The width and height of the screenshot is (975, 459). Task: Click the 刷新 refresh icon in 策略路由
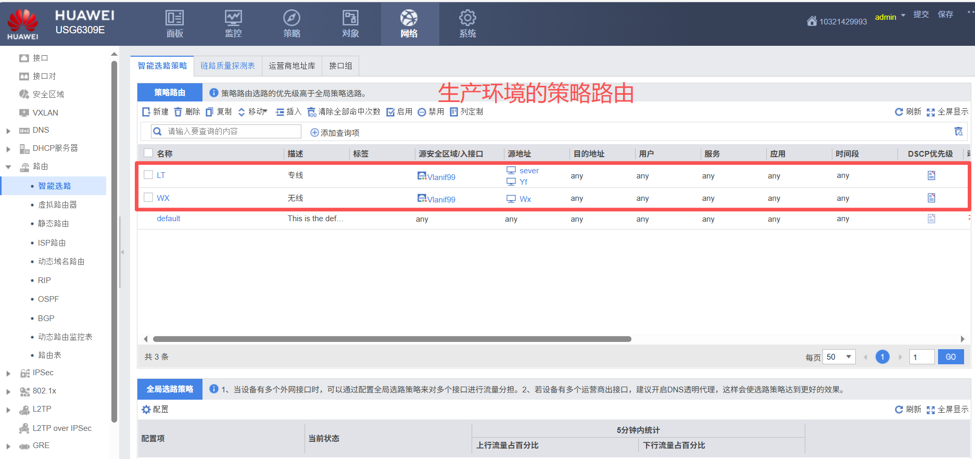coord(898,112)
